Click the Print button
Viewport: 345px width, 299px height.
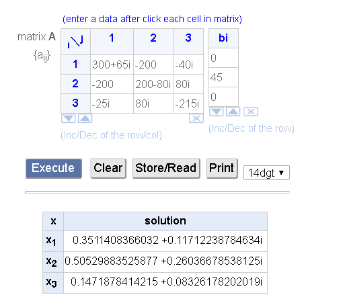222,169
